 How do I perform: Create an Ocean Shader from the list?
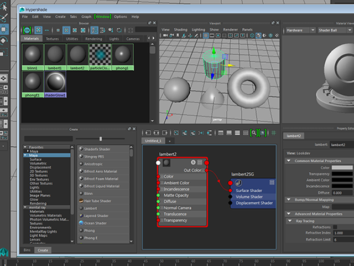point(103,223)
